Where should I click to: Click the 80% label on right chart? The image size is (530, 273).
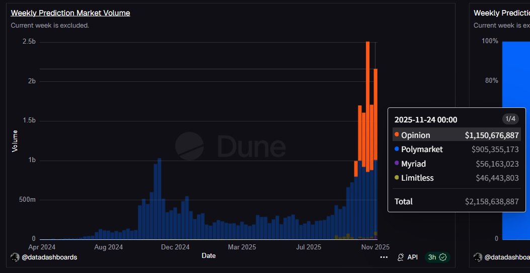pos(491,81)
